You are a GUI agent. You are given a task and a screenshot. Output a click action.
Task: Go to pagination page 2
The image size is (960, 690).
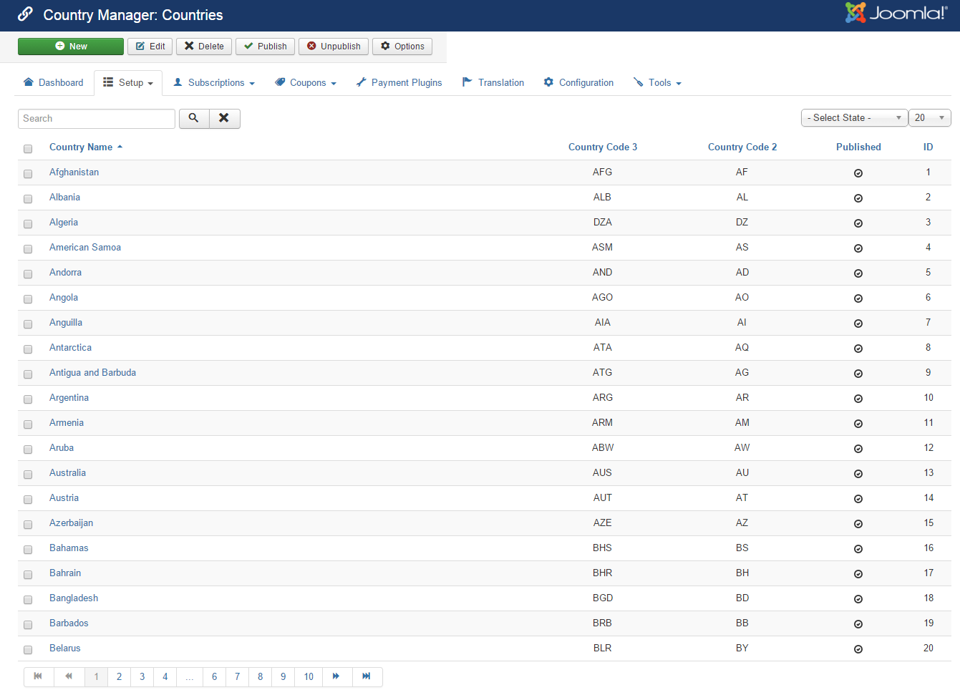tap(120, 676)
